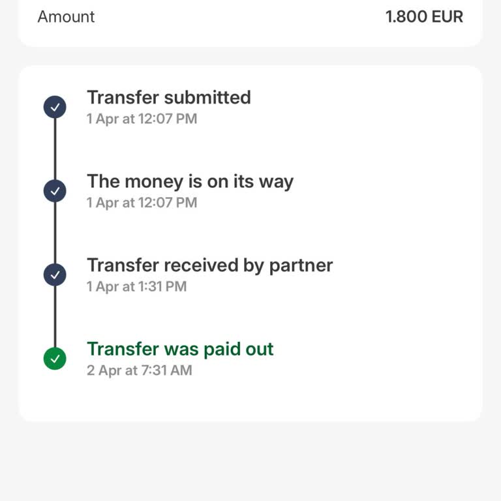Tap the Transfer submitted checkmark icon
This screenshot has height=501, width=501.
[x=55, y=106]
